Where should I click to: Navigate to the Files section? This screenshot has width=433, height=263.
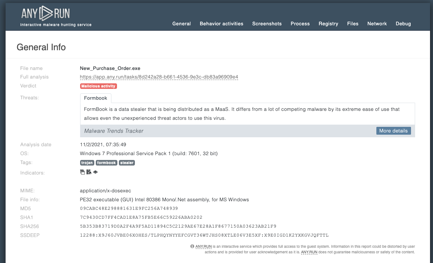coord(353,24)
